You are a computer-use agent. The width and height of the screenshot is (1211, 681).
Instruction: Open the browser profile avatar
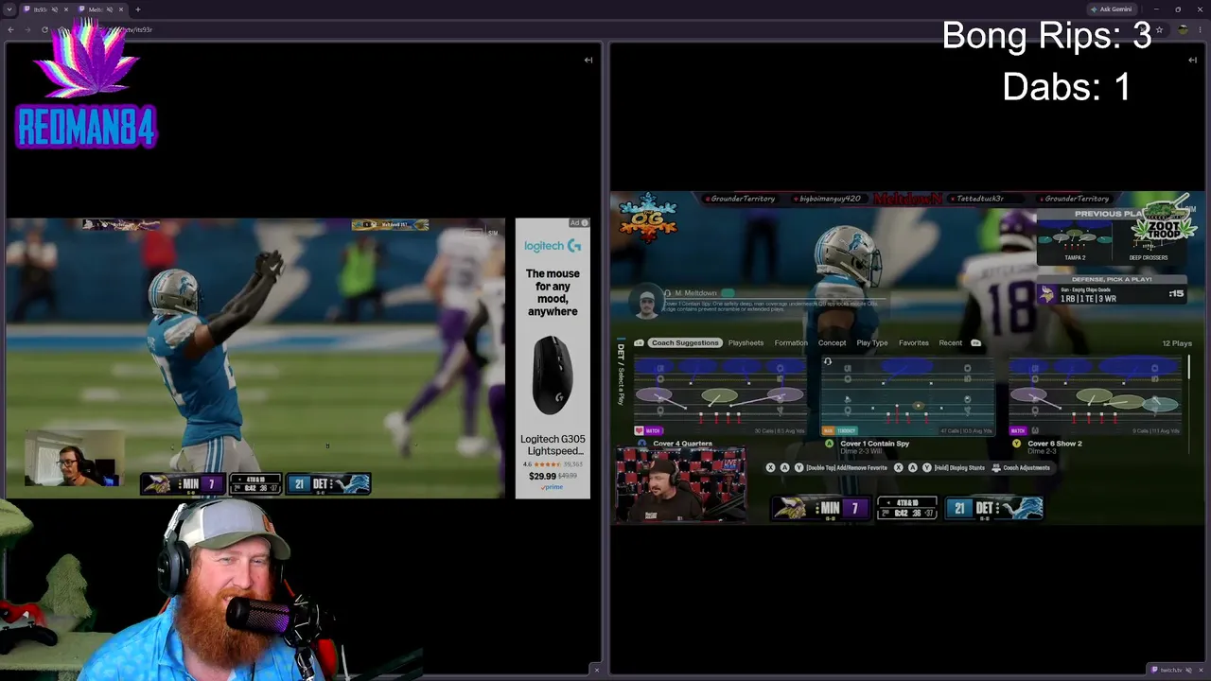pos(1183,29)
